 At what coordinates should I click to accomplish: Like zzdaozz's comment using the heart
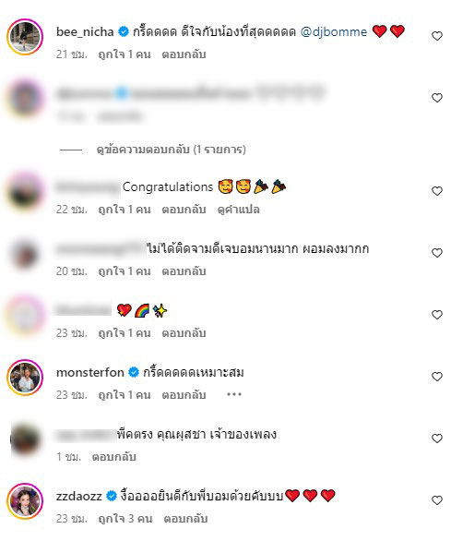437,500
